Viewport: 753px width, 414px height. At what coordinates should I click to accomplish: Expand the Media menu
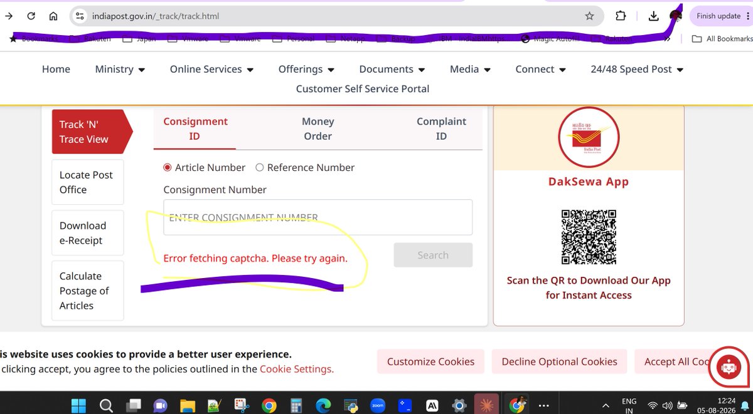[x=470, y=70]
